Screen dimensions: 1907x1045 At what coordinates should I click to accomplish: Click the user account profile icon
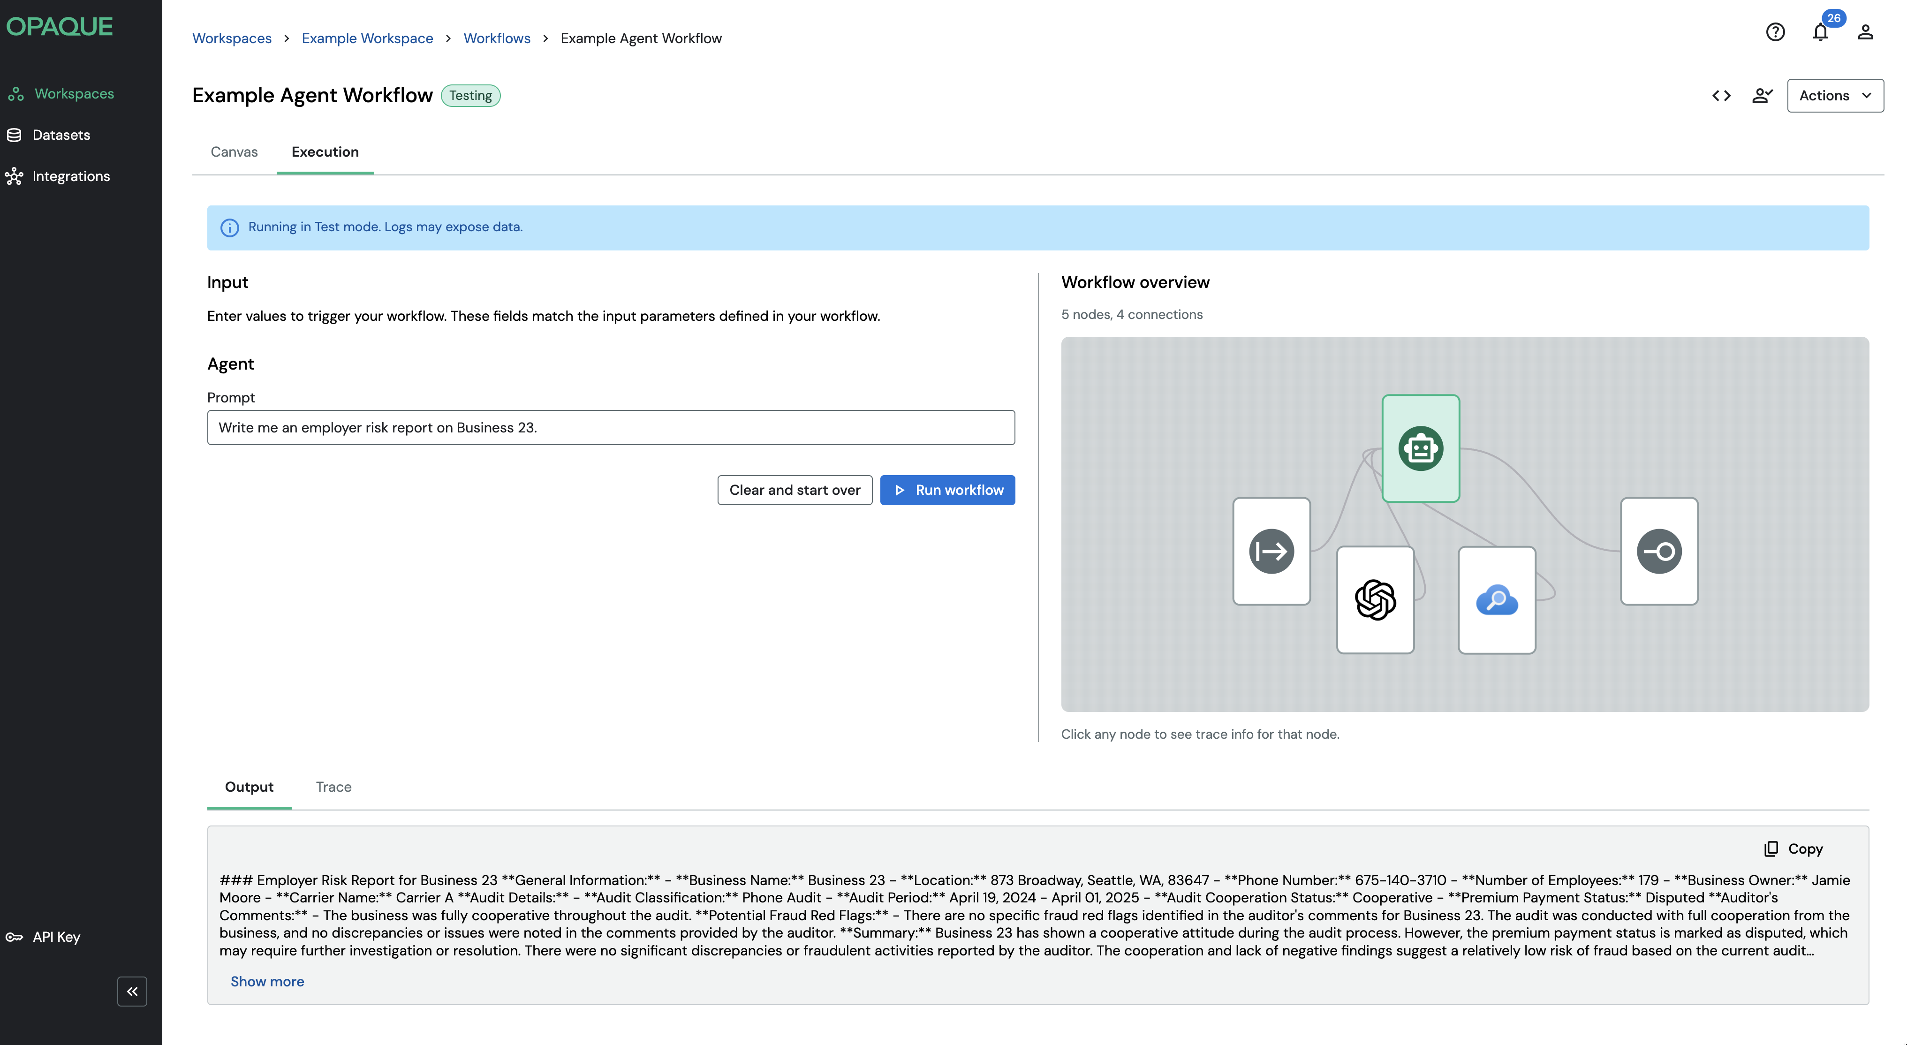1865,32
